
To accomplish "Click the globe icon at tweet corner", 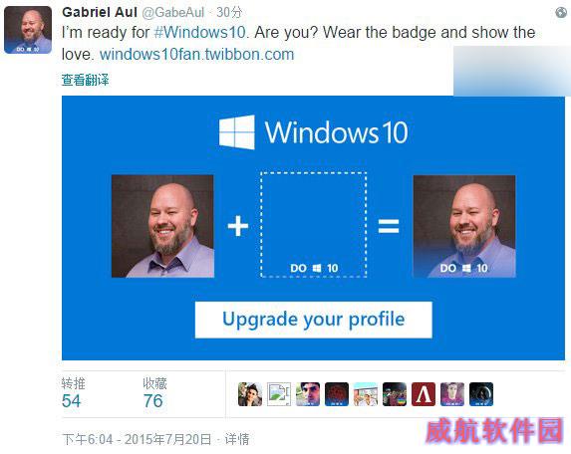I will coord(561,13).
